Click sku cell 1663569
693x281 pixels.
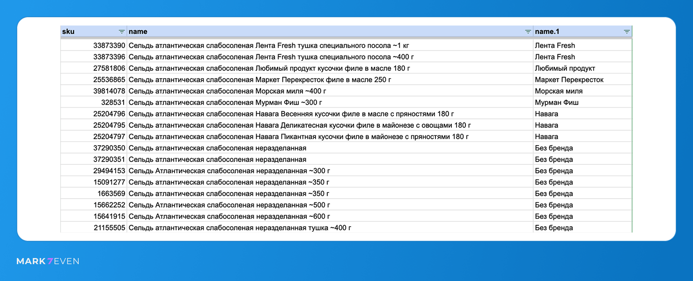coord(94,193)
